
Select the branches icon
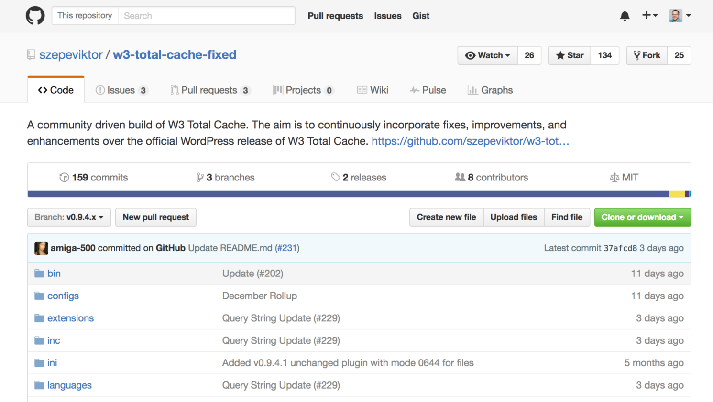tap(200, 177)
